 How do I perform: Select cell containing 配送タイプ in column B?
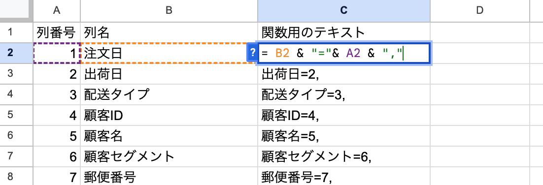169,94
